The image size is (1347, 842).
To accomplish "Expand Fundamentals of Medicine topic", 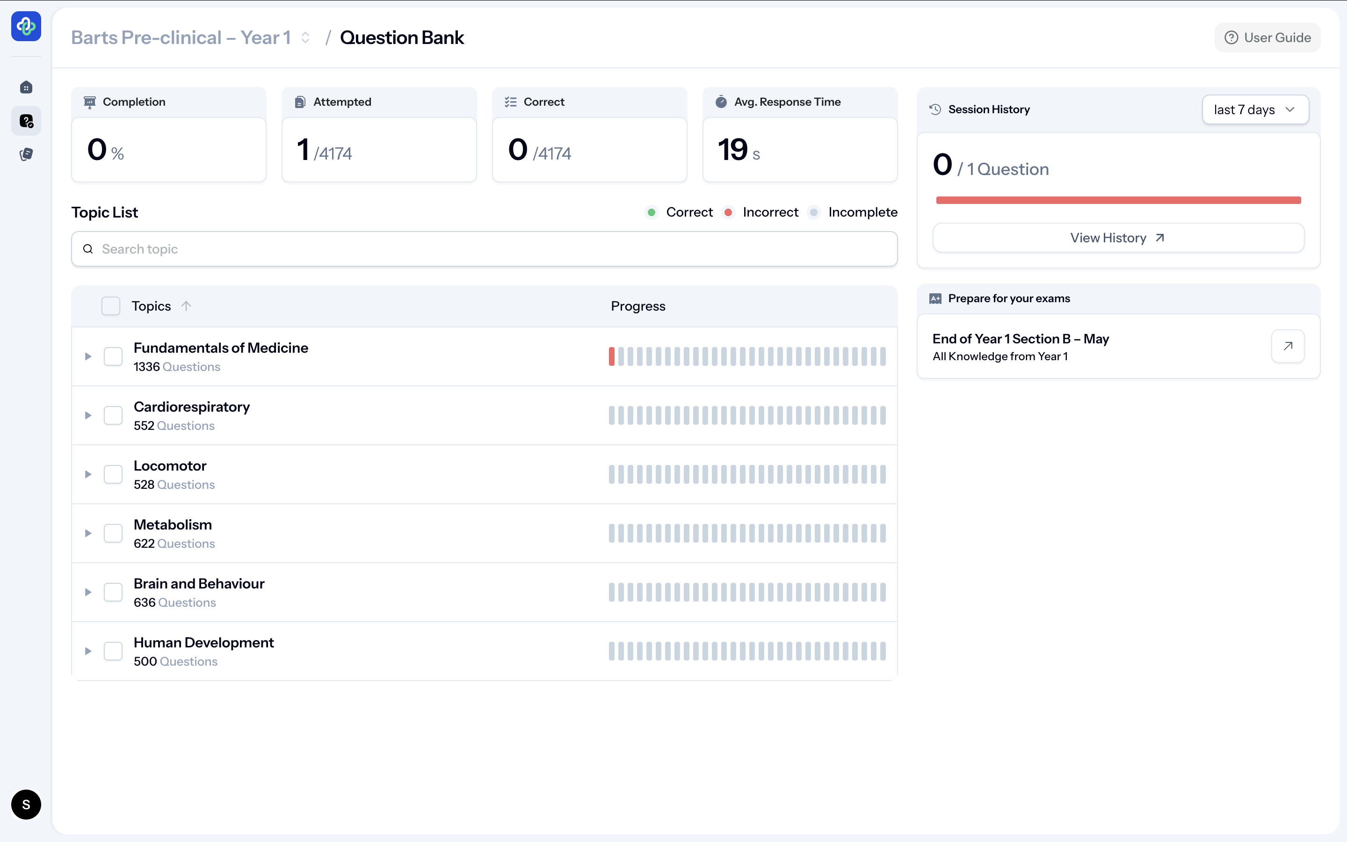I will 88,356.
